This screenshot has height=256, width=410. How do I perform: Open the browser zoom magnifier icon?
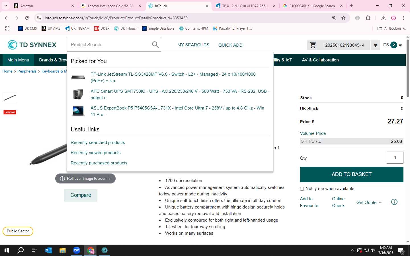(x=334, y=18)
